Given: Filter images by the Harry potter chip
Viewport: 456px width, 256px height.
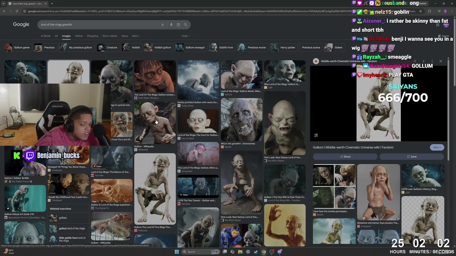Looking at the screenshot, I should point(283,47).
